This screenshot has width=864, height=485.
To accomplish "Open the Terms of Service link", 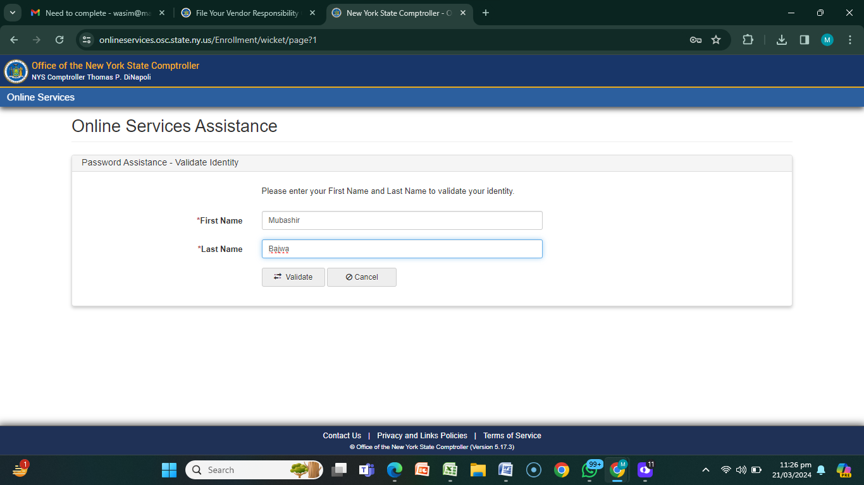I will 512,436.
